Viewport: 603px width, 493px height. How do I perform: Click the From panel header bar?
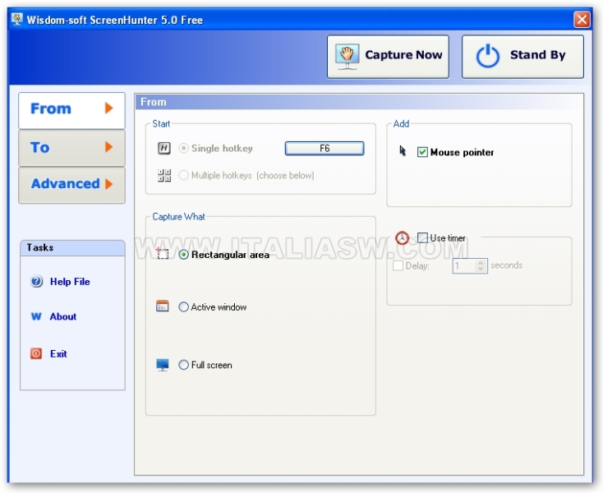pos(359,102)
